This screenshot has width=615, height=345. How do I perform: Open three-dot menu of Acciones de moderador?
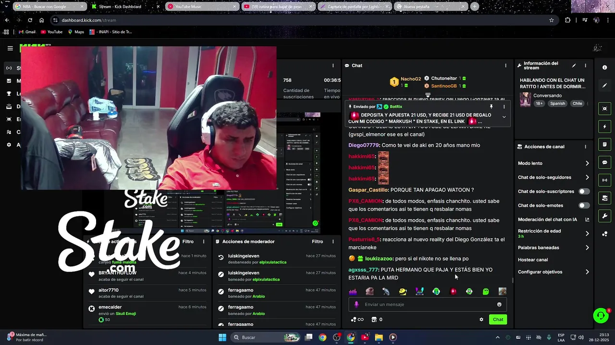333,241
